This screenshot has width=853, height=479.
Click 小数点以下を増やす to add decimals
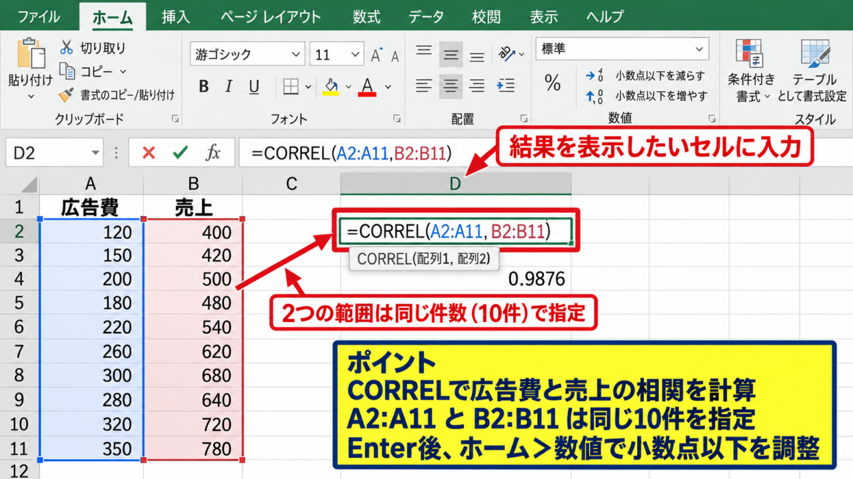(x=646, y=96)
